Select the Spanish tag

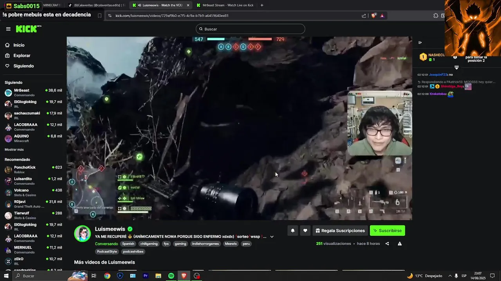(128, 244)
